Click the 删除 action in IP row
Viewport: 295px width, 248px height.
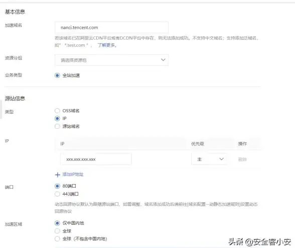(242, 159)
